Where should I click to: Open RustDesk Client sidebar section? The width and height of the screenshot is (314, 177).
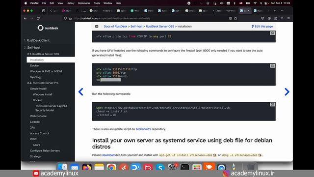tap(38, 40)
